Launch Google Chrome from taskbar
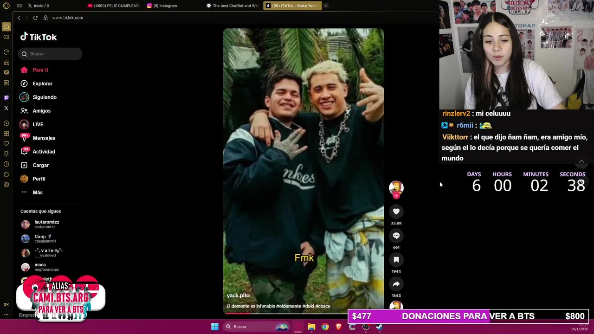 pos(325,327)
